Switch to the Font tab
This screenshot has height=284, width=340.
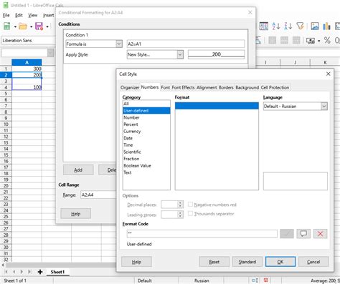(x=166, y=87)
